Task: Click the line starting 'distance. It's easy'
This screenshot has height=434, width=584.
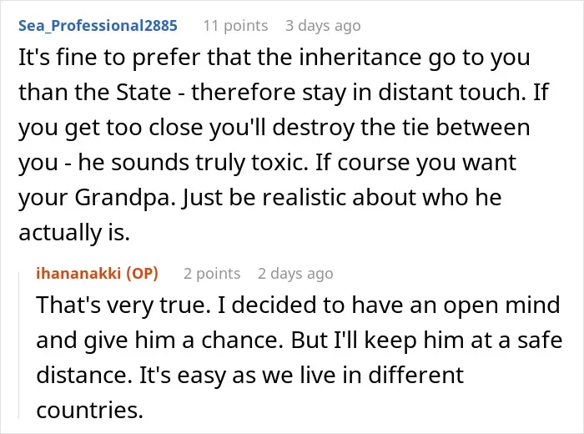Action: 250,375
